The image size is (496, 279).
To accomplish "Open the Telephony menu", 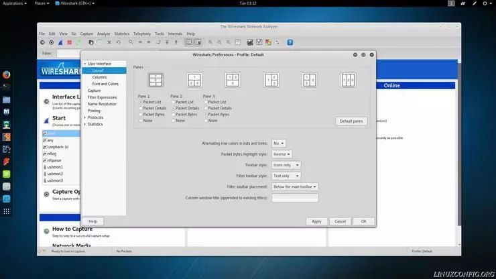I will [142, 34].
